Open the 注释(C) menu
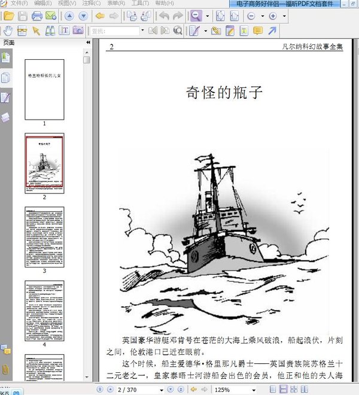This screenshot has height=395, width=359. [x=91, y=3]
